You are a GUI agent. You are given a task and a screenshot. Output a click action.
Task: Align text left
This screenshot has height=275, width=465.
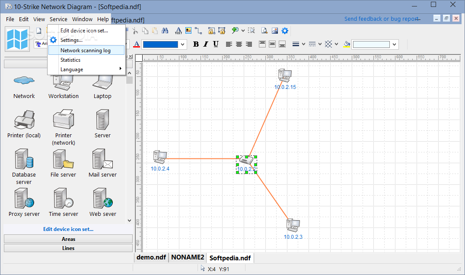pyautogui.click(x=229, y=44)
